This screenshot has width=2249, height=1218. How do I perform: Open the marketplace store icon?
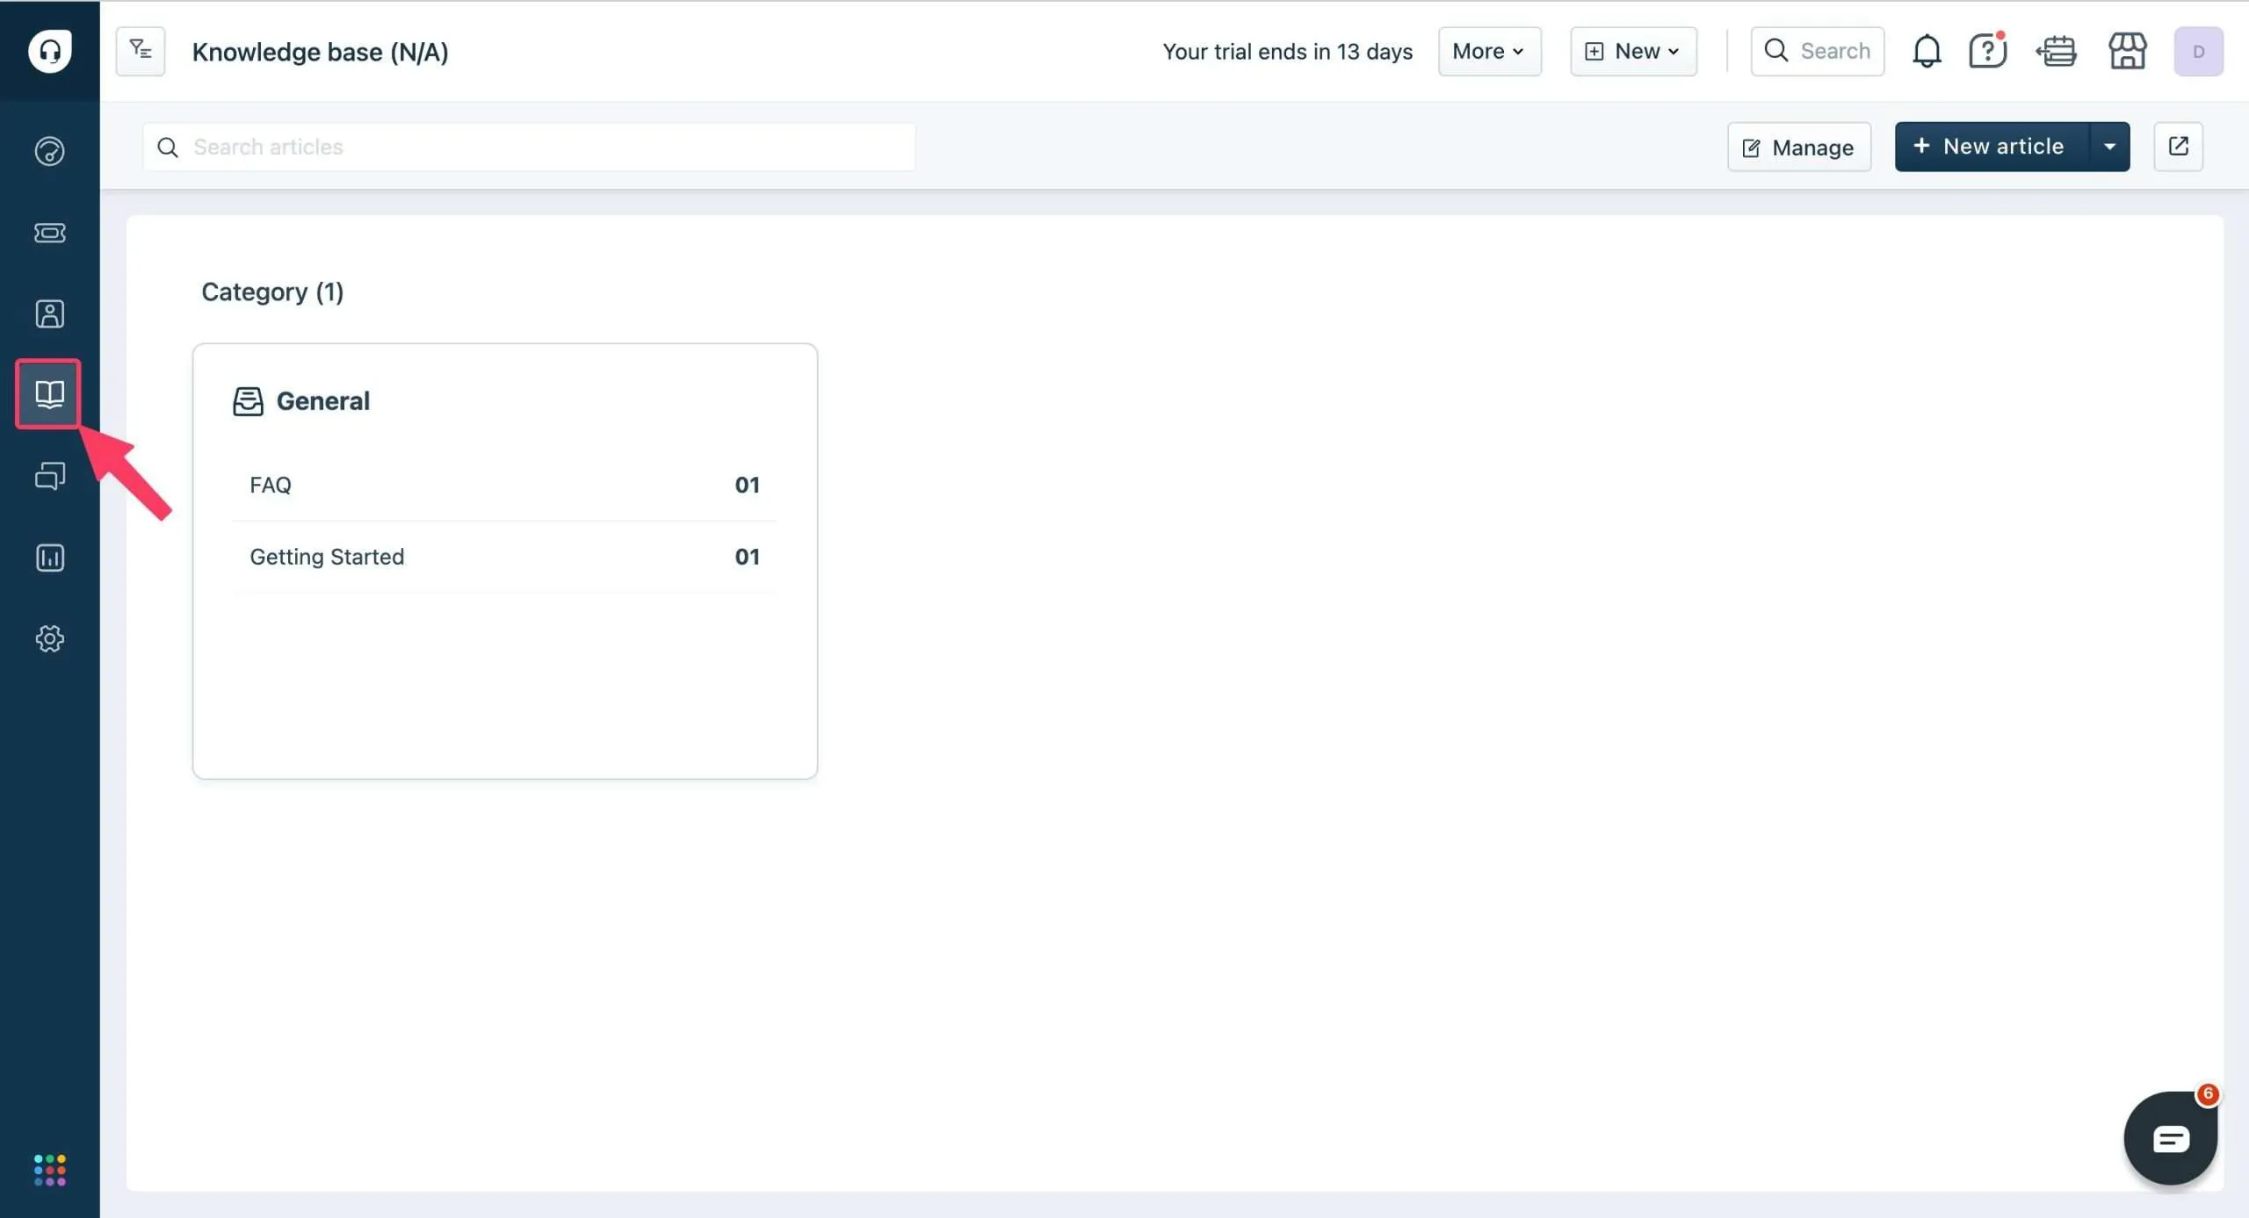[2127, 51]
